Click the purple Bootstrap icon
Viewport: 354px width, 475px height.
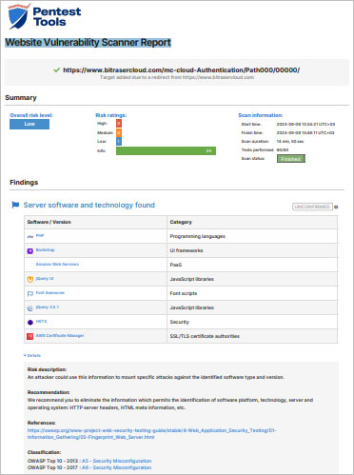pyautogui.click(x=30, y=251)
